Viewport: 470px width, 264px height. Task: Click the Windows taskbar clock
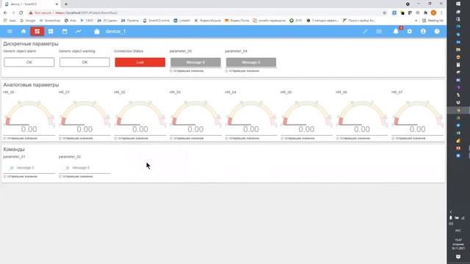coord(458,244)
